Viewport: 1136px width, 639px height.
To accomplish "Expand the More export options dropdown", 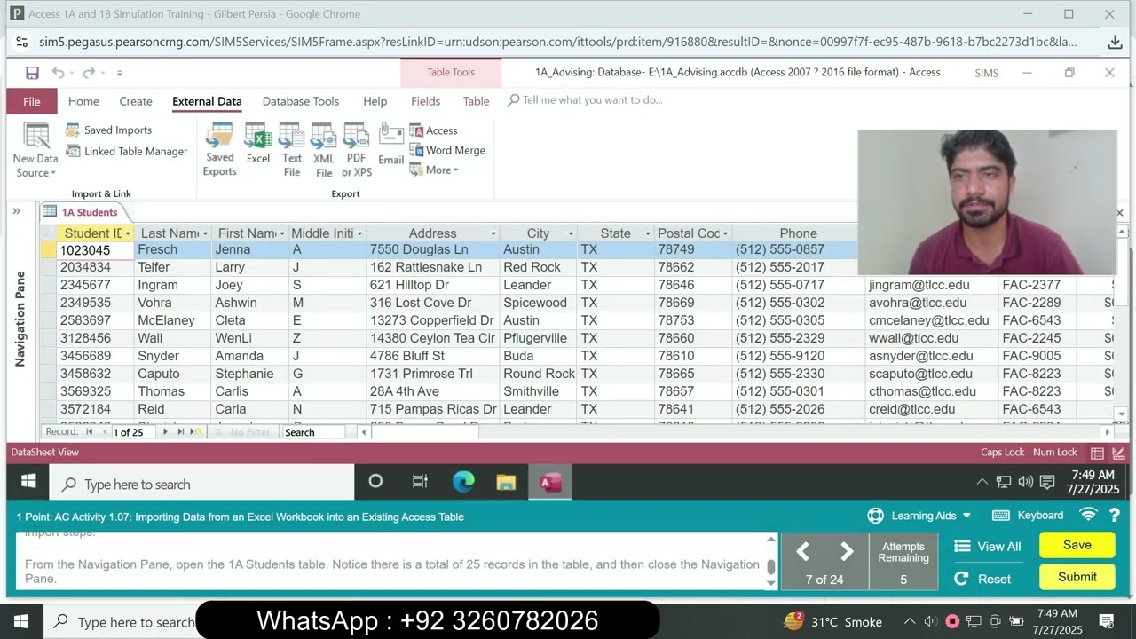I will pos(434,170).
